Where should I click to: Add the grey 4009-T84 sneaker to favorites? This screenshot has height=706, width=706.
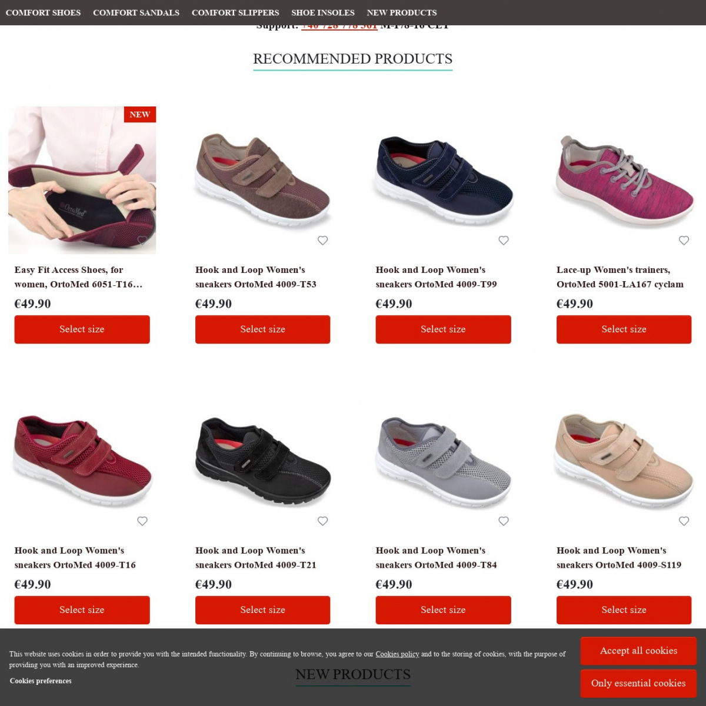[503, 521]
